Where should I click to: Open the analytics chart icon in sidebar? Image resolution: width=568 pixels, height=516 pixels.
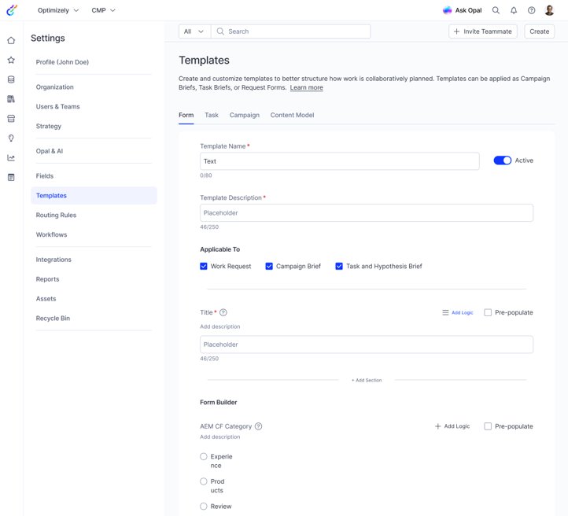[11, 157]
